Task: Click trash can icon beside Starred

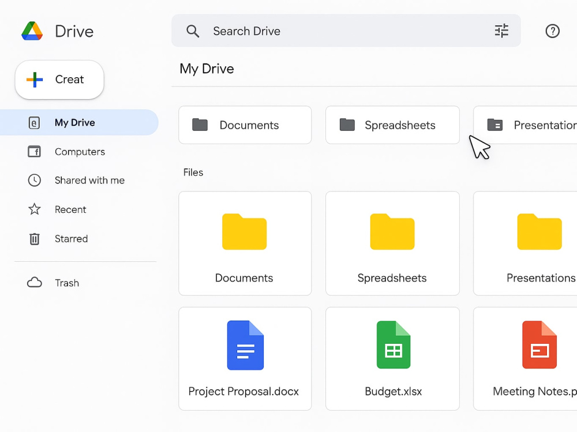Action: pyautogui.click(x=34, y=239)
